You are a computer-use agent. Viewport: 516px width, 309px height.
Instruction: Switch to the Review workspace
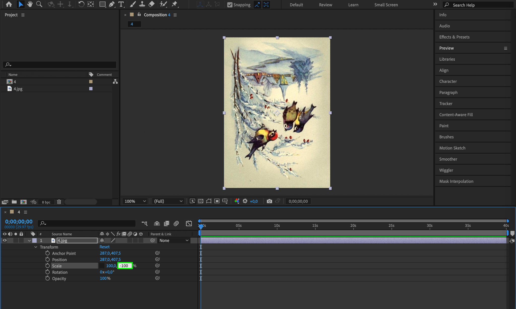click(325, 5)
